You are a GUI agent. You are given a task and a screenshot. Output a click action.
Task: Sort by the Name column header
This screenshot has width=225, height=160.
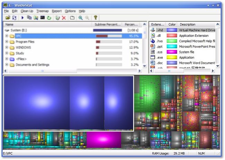47,25
